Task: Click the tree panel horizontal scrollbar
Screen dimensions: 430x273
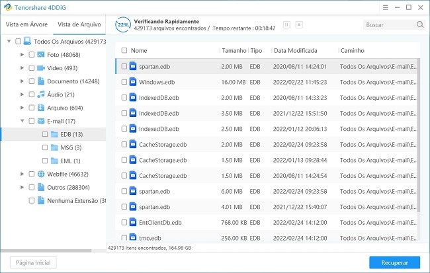Action: click(46, 251)
